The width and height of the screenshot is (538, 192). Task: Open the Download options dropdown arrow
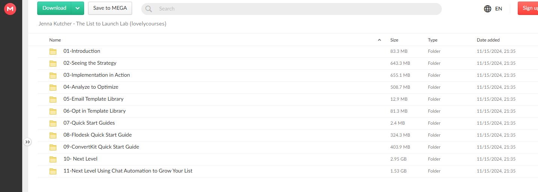77,8
